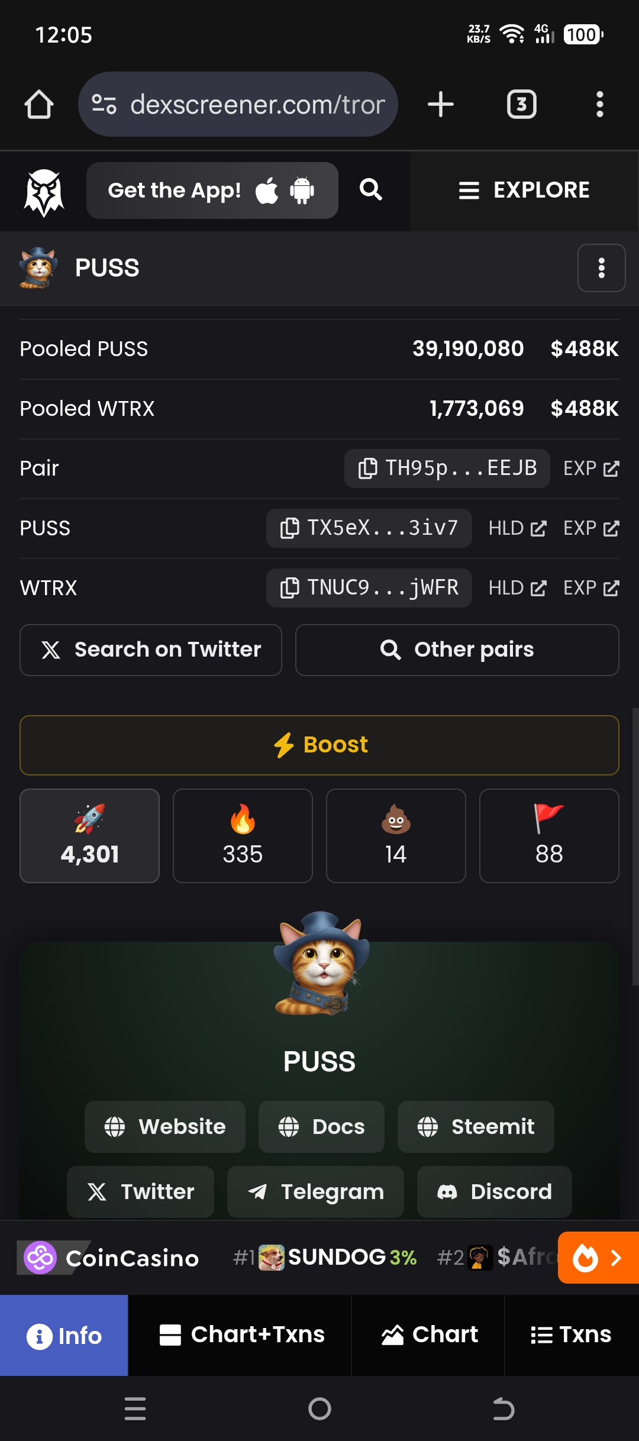Vote with the fire reaction 335

tap(243, 836)
